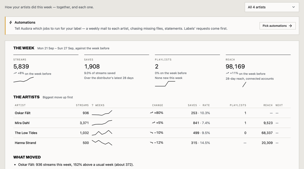Click the weekly streams total "5,839"
This screenshot has height=169, width=304.
tap(21, 67)
